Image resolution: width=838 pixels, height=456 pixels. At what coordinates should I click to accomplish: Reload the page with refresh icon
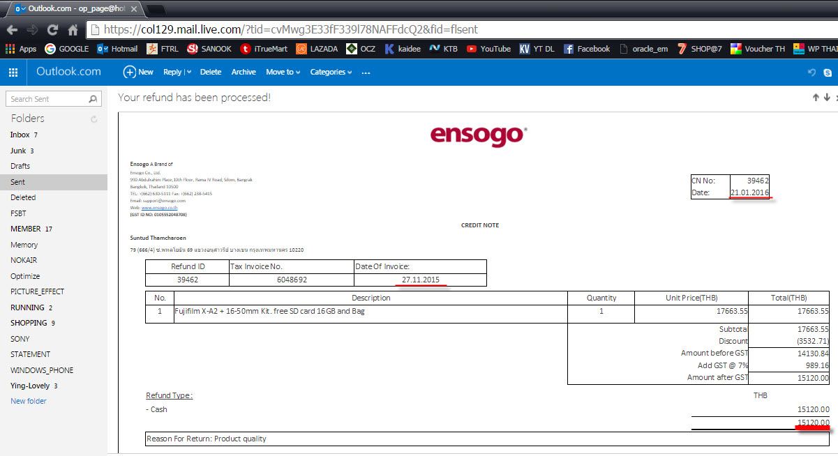point(52,30)
